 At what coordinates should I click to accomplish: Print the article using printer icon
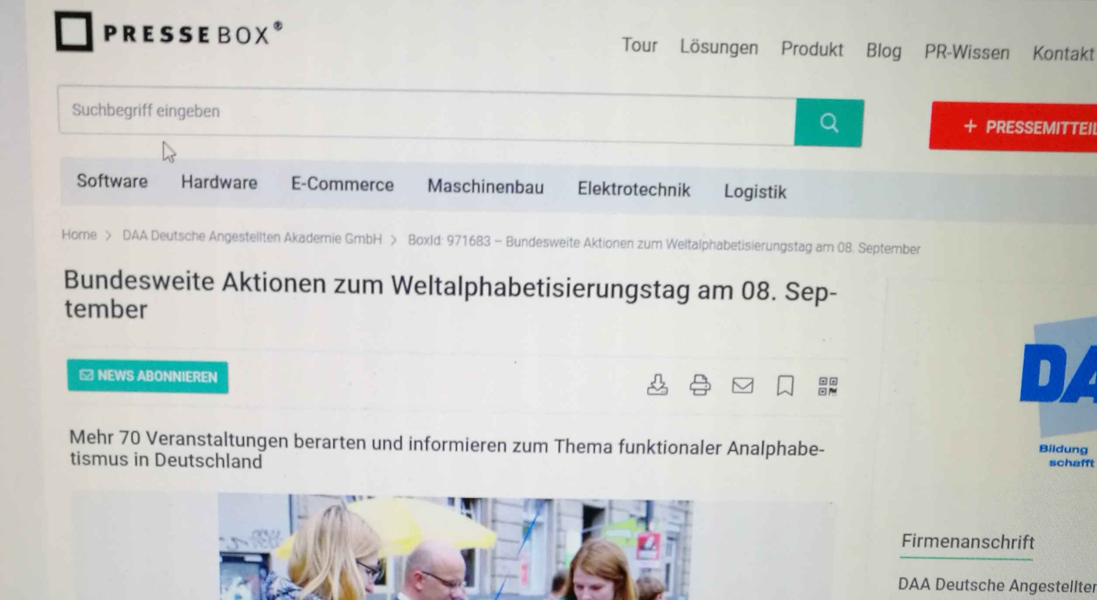pyautogui.click(x=700, y=385)
